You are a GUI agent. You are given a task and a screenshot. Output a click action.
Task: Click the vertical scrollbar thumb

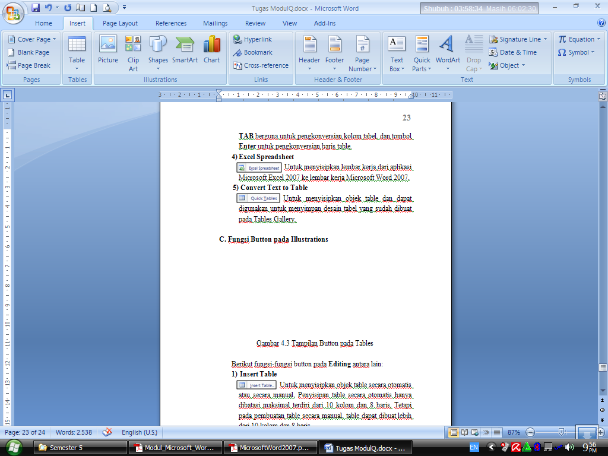[x=603, y=367]
